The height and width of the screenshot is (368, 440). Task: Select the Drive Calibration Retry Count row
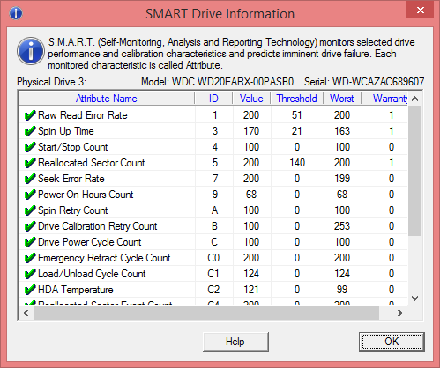click(x=213, y=226)
